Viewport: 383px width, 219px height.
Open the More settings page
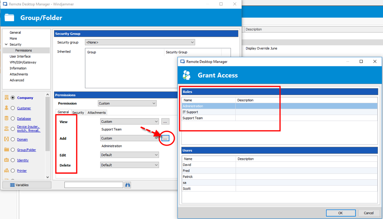pyautogui.click(x=13, y=38)
